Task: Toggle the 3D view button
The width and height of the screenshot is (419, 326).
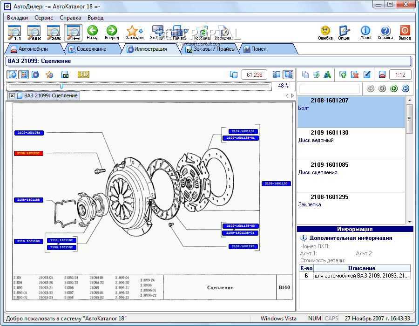Action: (x=83, y=75)
